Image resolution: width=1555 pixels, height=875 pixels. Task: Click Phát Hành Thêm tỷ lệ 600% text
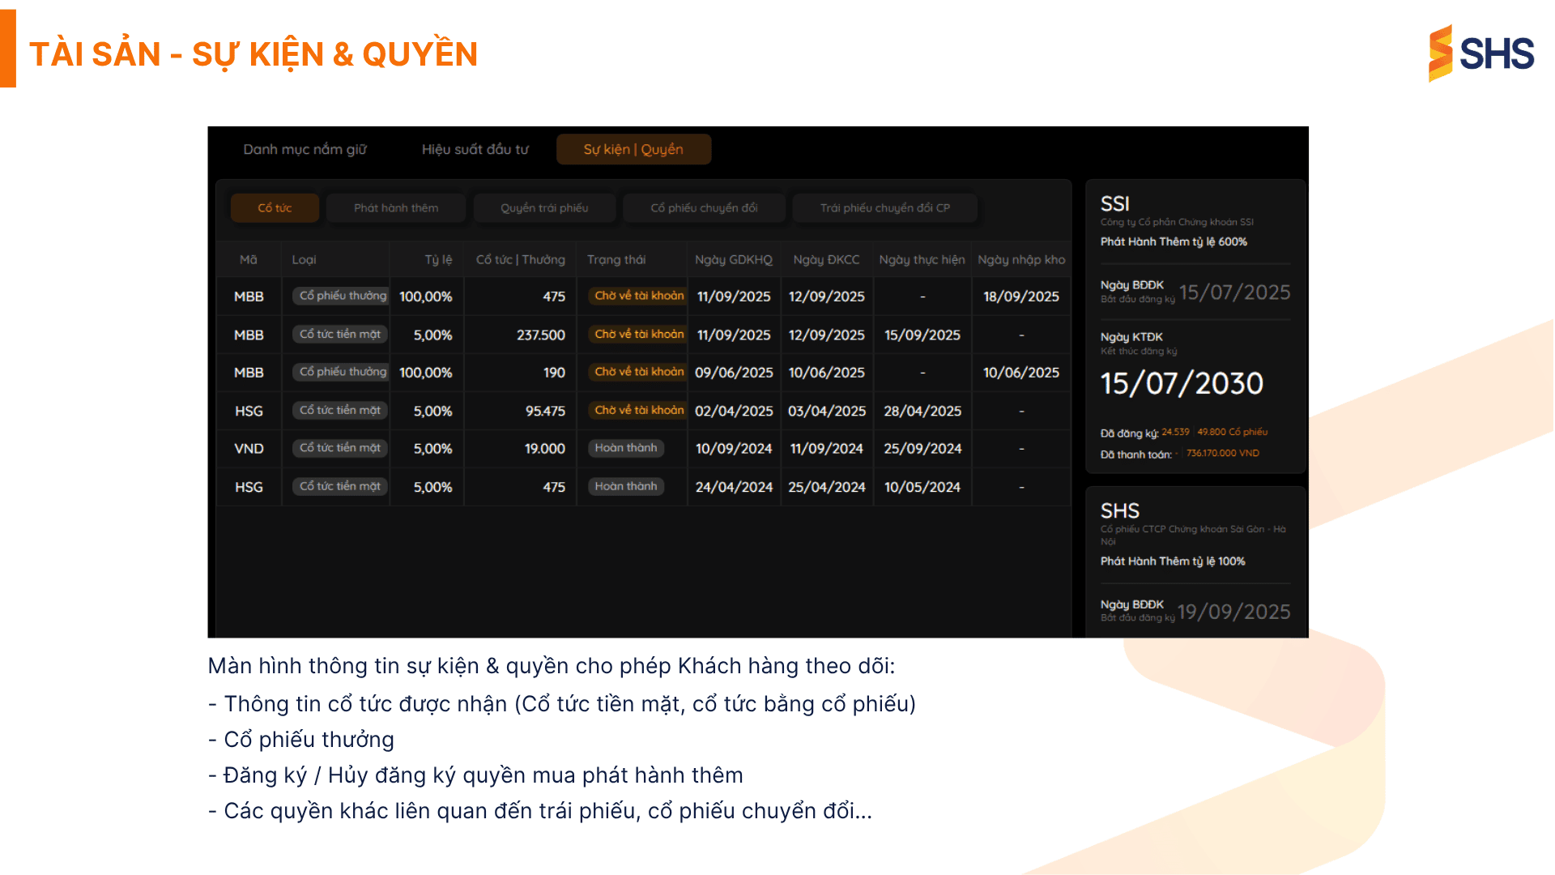[x=1174, y=241]
